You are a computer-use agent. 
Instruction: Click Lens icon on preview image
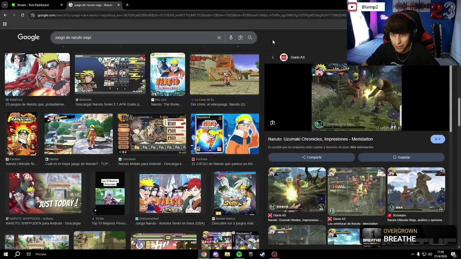[273, 123]
